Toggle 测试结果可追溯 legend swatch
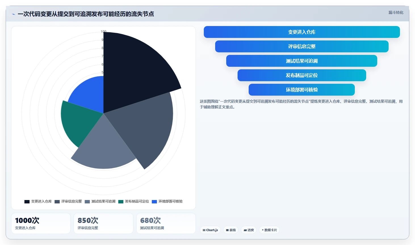415x245 pixels. pyautogui.click(x=87, y=202)
